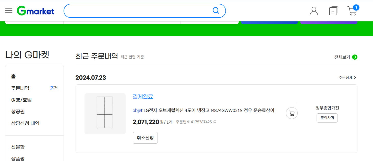This screenshot has width=373, height=161.
Task: Click the 나의 G마켓 heading
Action: [27, 55]
